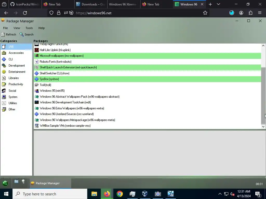266x199 pixels.
Task: Show hidden system tray icons chevron
Action: click(x=220, y=194)
